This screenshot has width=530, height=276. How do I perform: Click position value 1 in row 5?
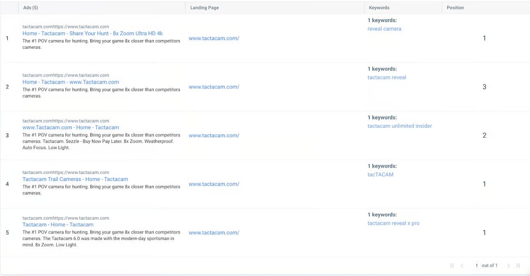[x=484, y=233]
